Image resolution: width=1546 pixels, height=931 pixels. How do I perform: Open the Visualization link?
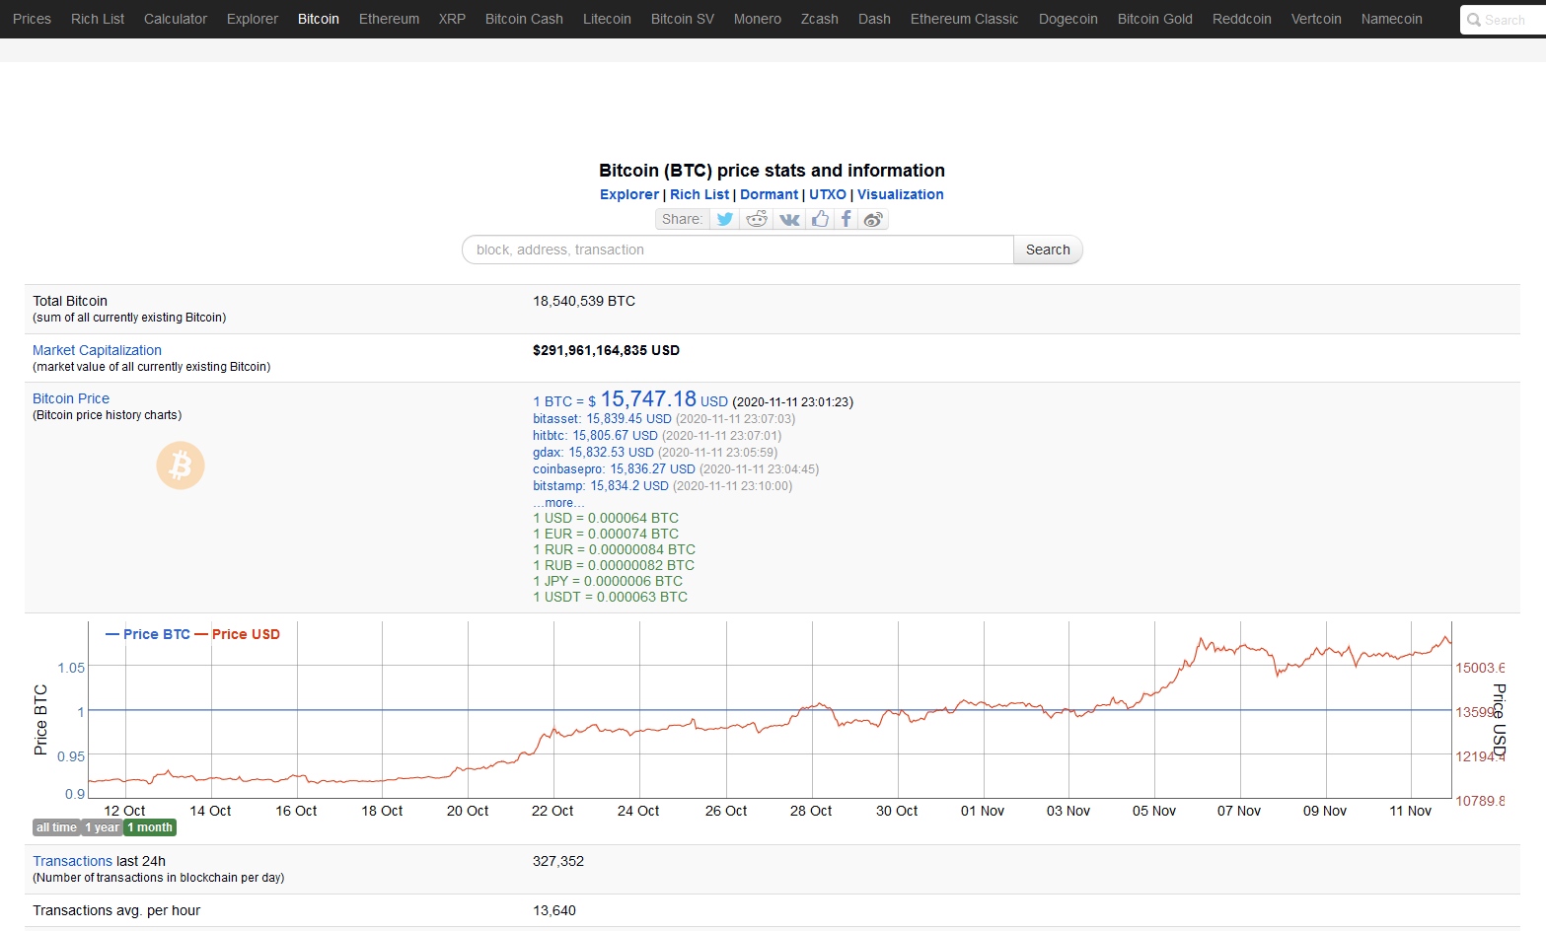point(901,194)
